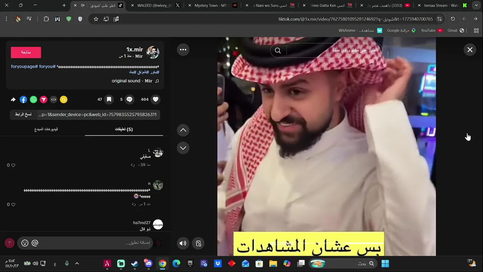Bookmark this page with the star icon

tap(96, 19)
